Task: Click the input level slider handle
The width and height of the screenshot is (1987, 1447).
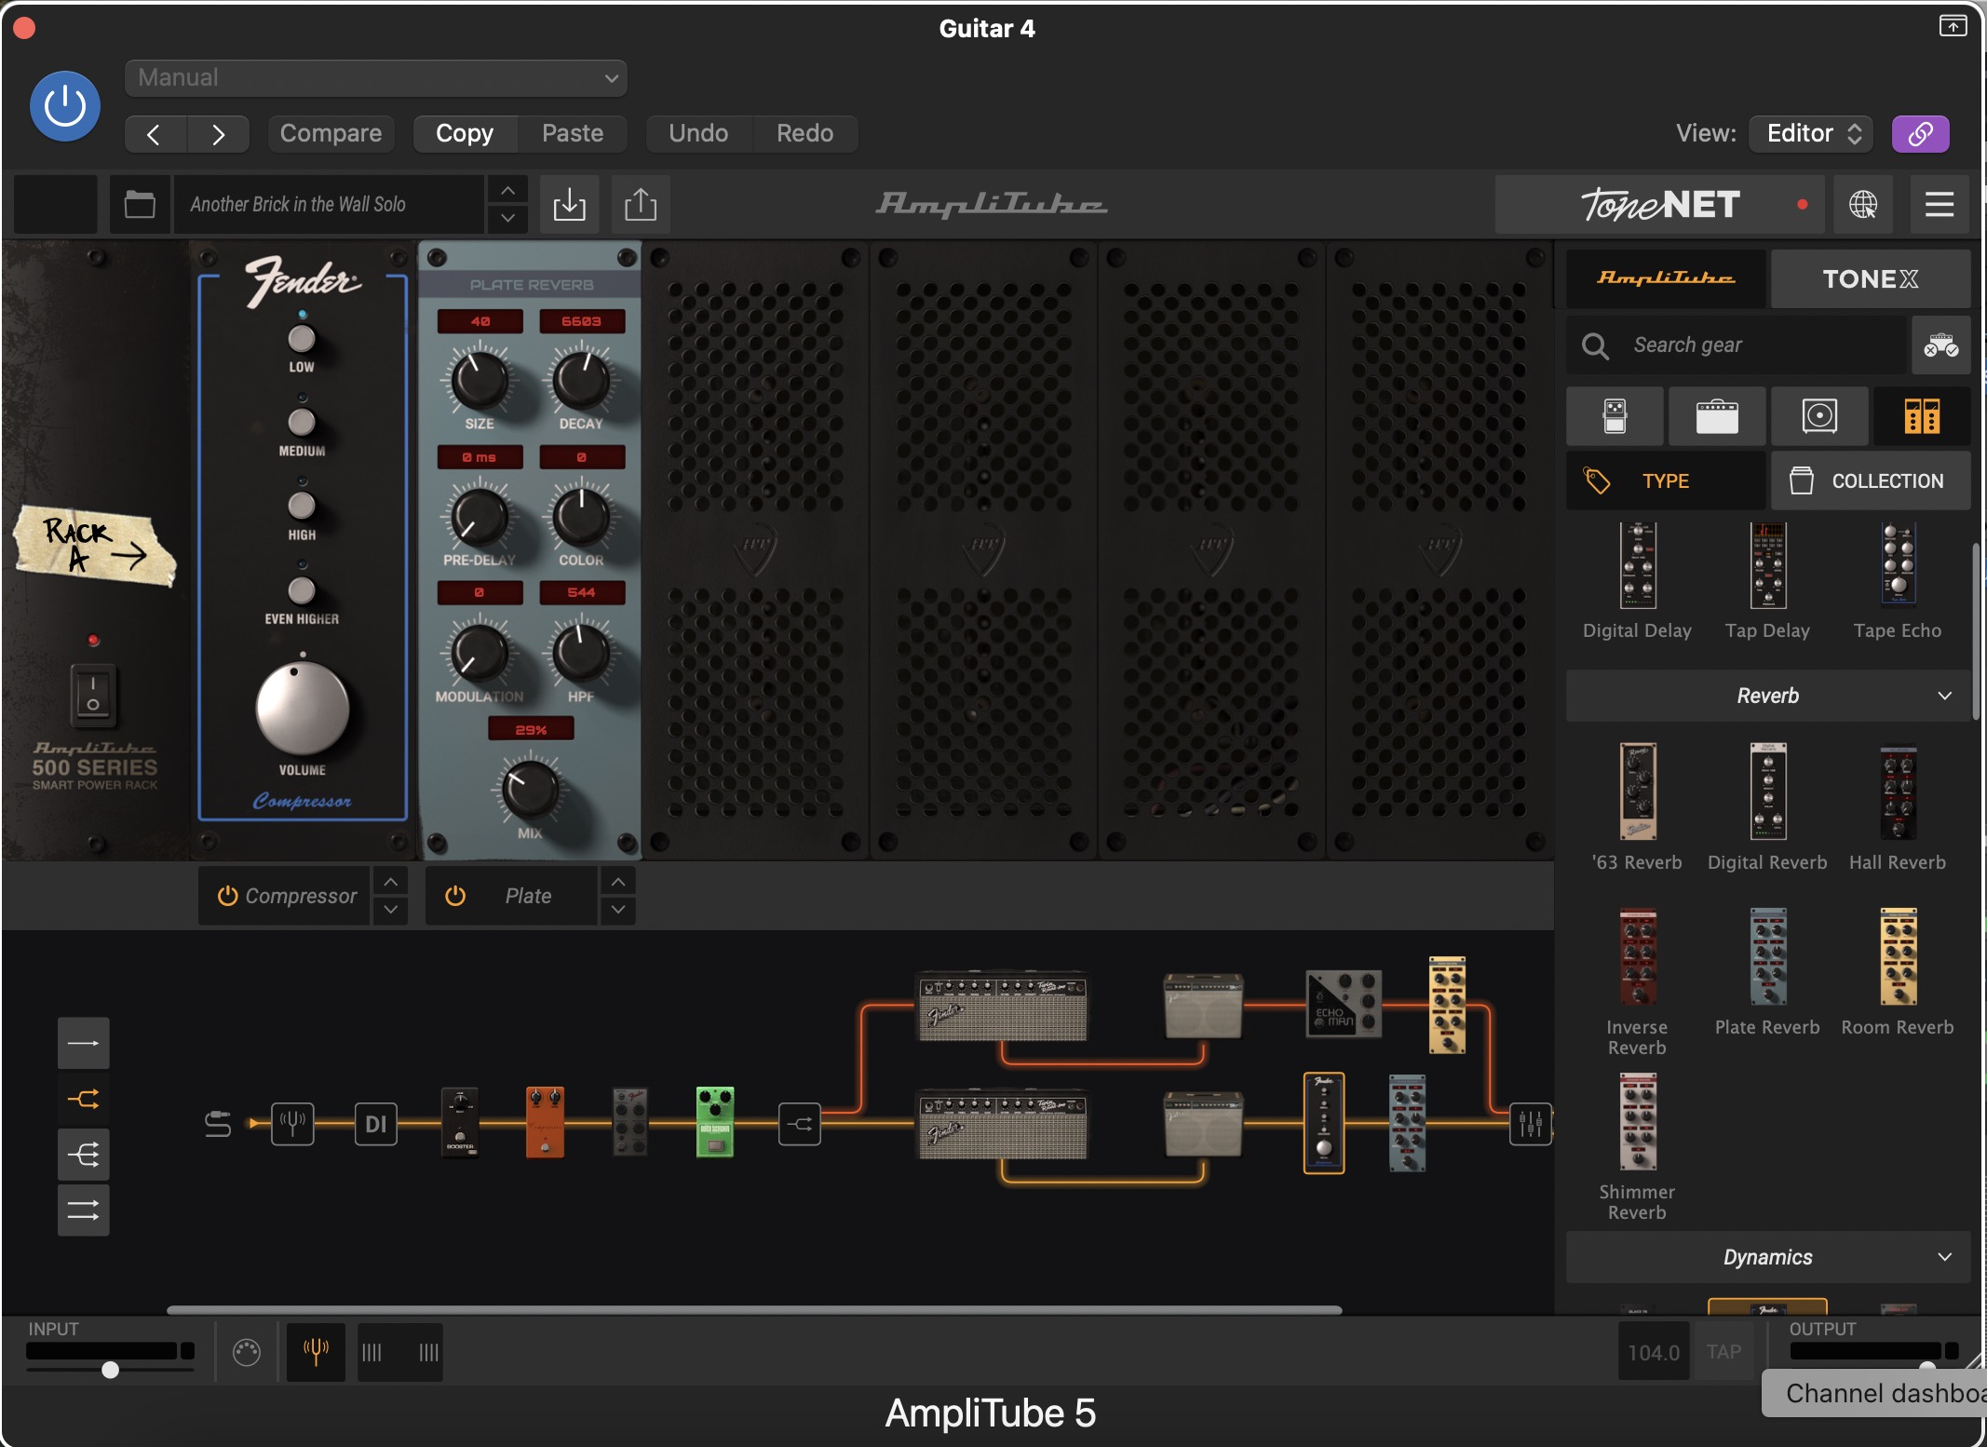Action: click(x=110, y=1370)
